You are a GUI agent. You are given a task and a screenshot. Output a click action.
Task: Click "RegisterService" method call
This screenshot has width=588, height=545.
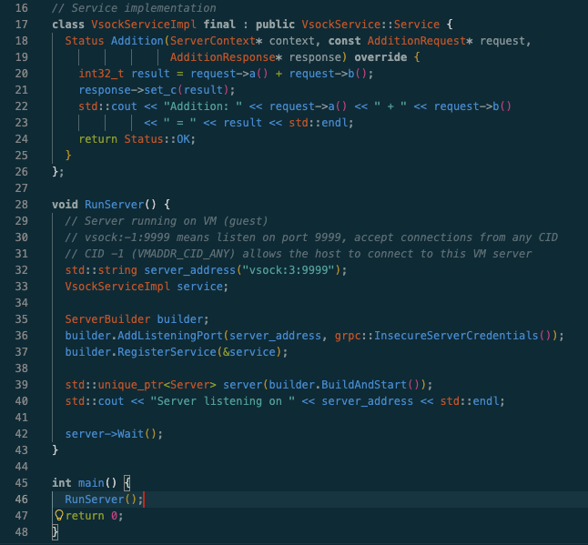pyautogui.click(x=167, y=352)
